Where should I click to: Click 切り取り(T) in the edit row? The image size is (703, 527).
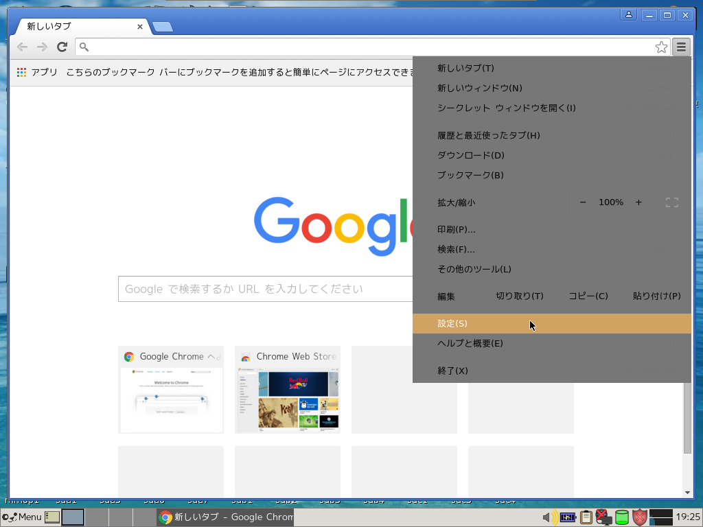click(x=520, y=296)
